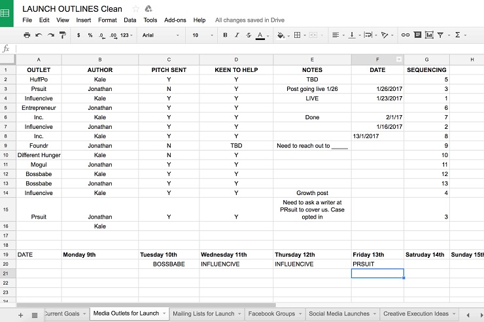Click the formula bar input

tap(249, 49)
